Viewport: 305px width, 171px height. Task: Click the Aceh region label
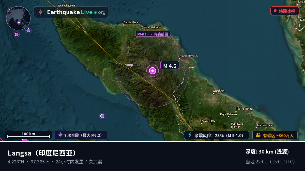[129, 65]
